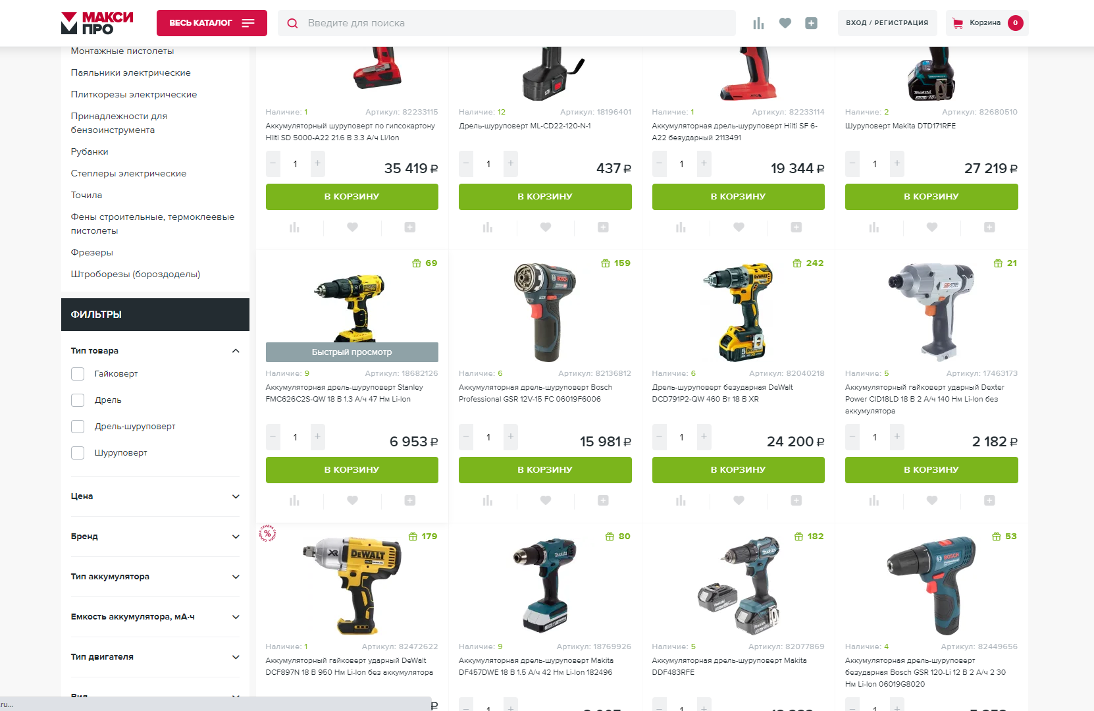Favorite the Bosch GSR 12V-15 FC drill
The height and width of the screenshot is (711, 1094).
tap(545, 500)
